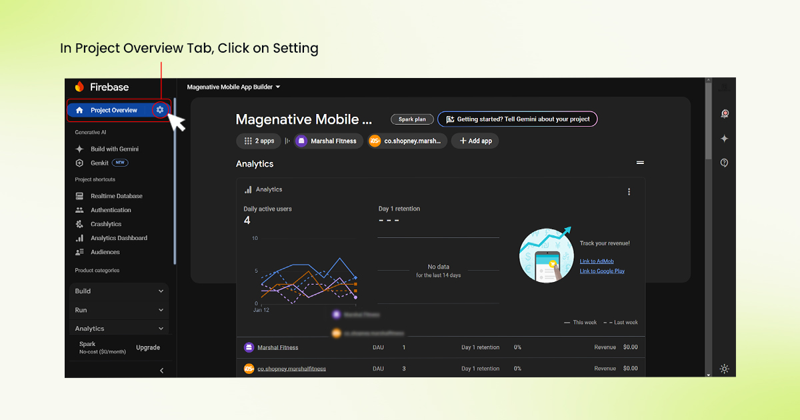The height and width of the screenshot is (420, 800).
Task: Toggle the light/dark theme icon
Action: 724,369
